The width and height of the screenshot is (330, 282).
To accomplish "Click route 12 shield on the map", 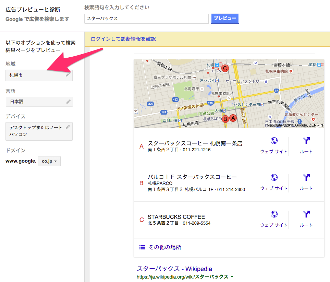I will tap(276, 91).
